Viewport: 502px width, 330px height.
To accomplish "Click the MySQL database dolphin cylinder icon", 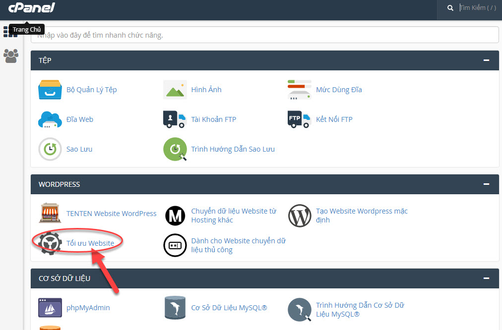I will [175, 308].
